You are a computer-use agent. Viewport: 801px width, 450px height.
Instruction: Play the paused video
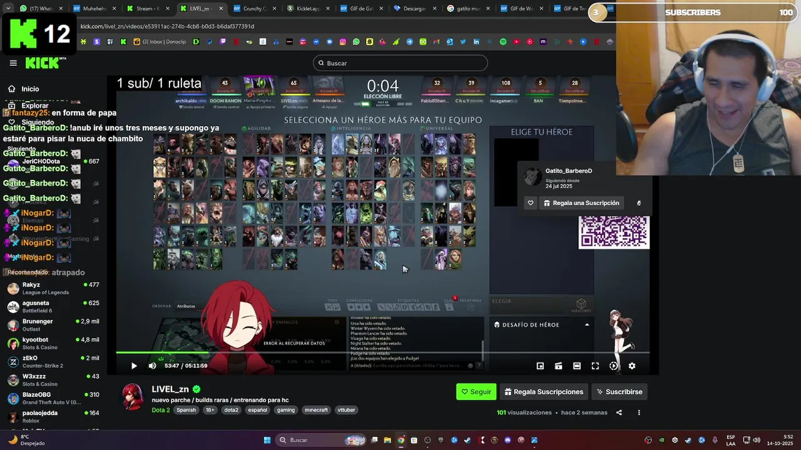(134, 366)
